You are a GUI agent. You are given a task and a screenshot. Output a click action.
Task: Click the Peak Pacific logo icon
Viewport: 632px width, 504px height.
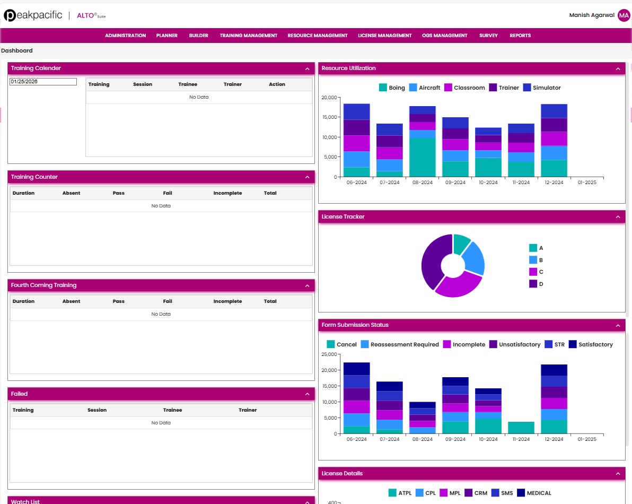(10, 16)
